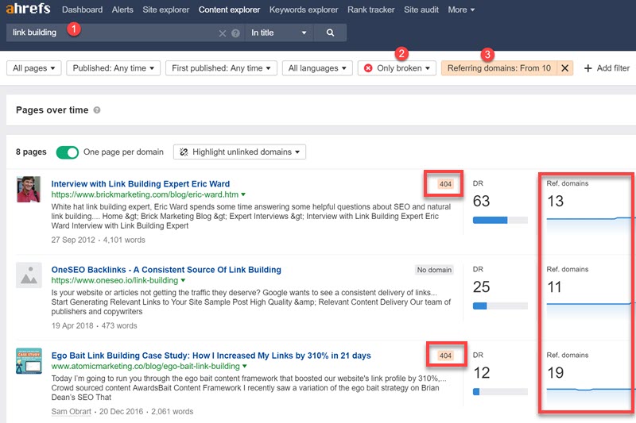
Task: Open the In title search mode dropdown
Action: [279, 33]
